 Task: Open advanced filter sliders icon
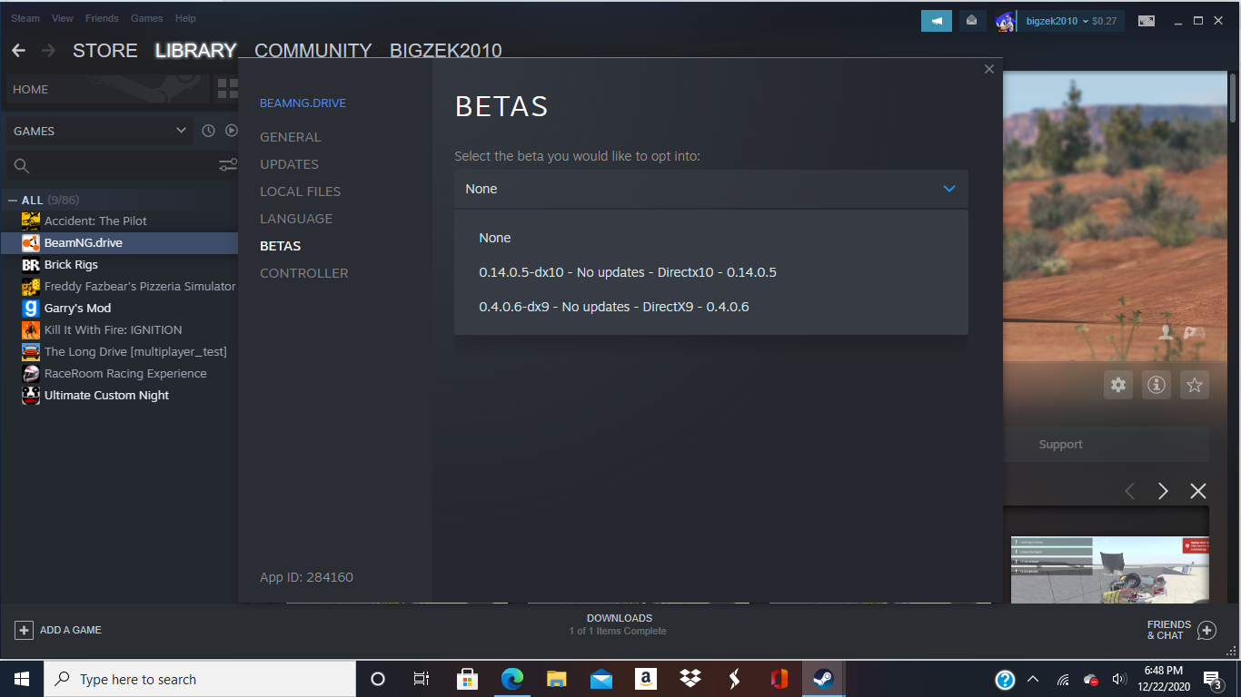point(228,165)
